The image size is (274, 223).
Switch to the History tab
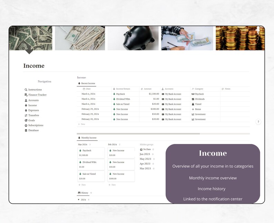(x=83, y=193)
